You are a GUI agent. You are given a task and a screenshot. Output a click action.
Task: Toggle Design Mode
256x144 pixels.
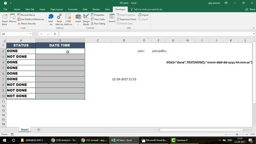point(86,20)
